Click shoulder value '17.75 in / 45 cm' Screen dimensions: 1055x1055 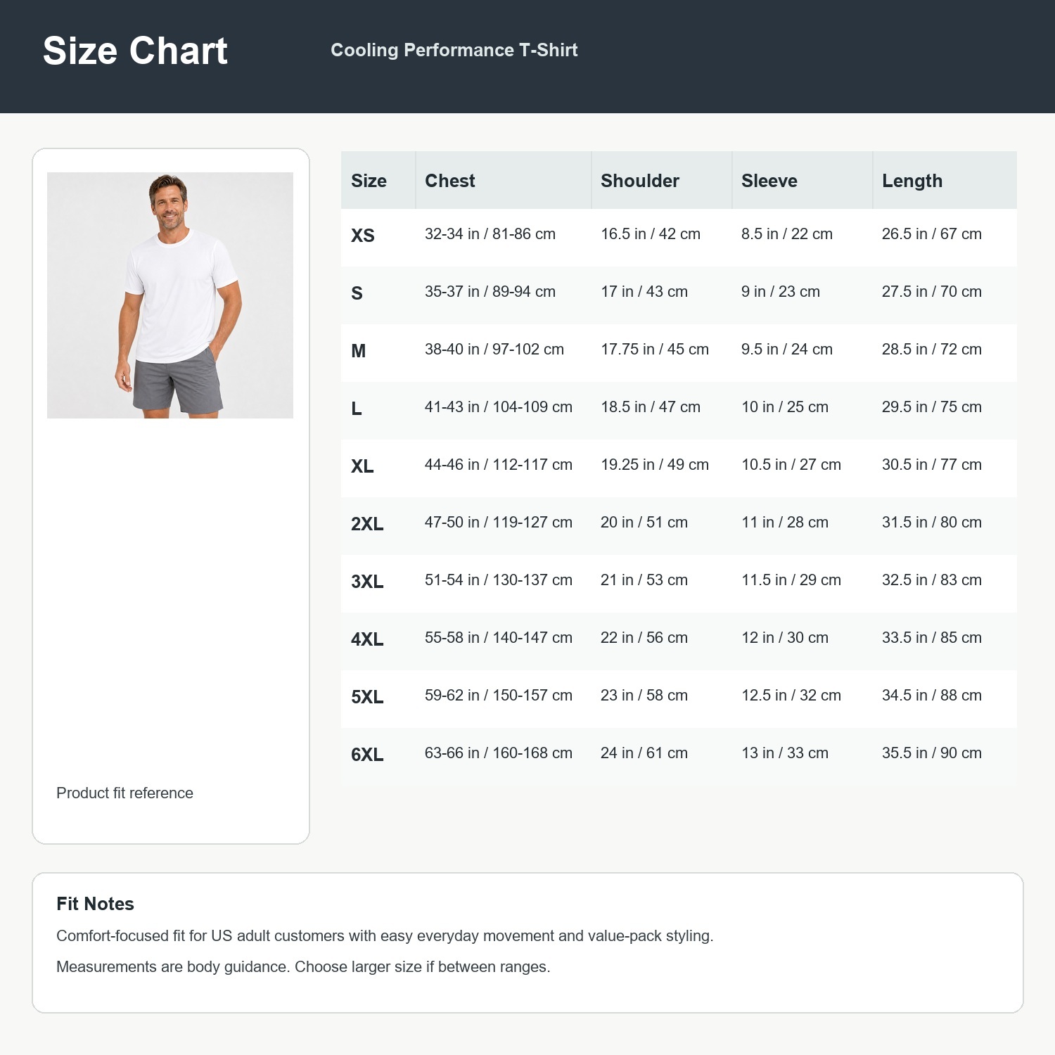(x=655, y=350)
